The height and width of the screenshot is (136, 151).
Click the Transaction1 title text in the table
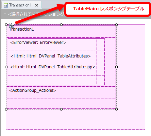point(21,29)
